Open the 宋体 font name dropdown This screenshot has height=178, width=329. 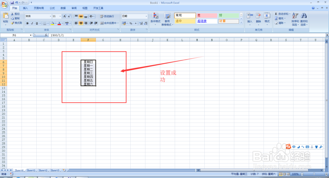tap(50, 16)
